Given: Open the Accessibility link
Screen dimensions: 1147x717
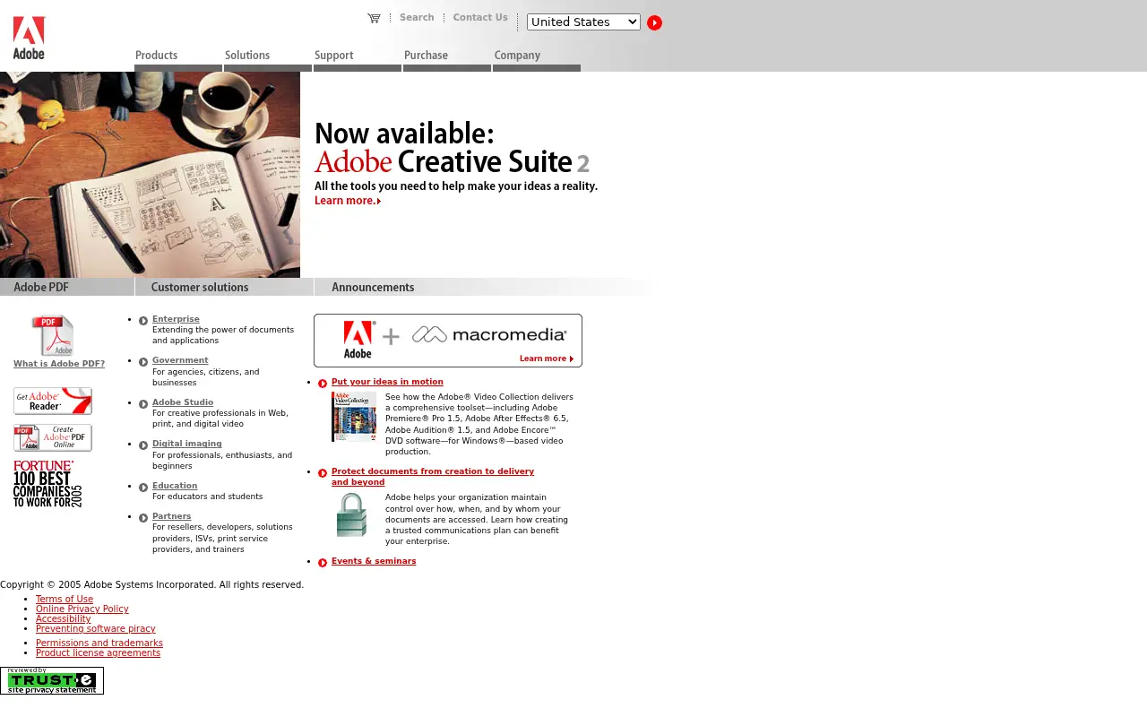Looking at the screenshot, I should pyautogui.click(x=64, y=619).
